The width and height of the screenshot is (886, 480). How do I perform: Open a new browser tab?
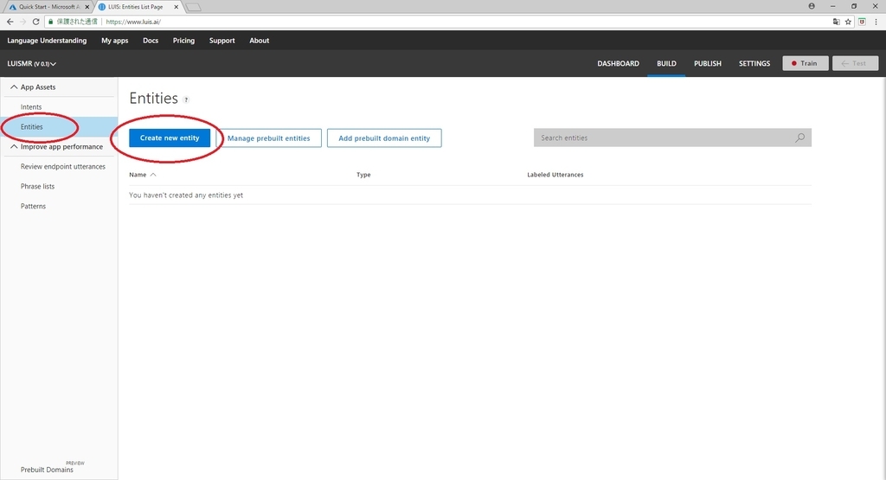pyautogui.click(x=193, y=7)
